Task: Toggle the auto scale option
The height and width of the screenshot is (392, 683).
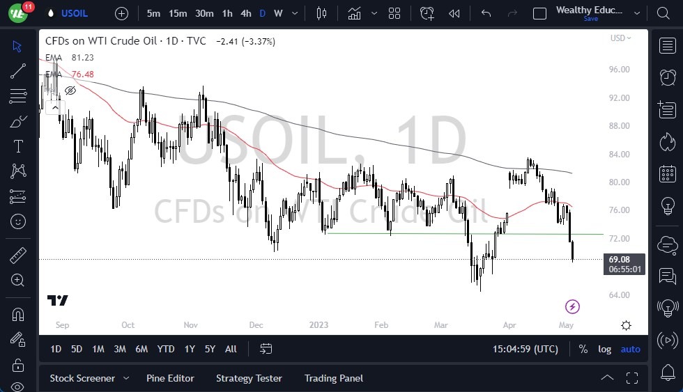Action: (x=630, y=349)
